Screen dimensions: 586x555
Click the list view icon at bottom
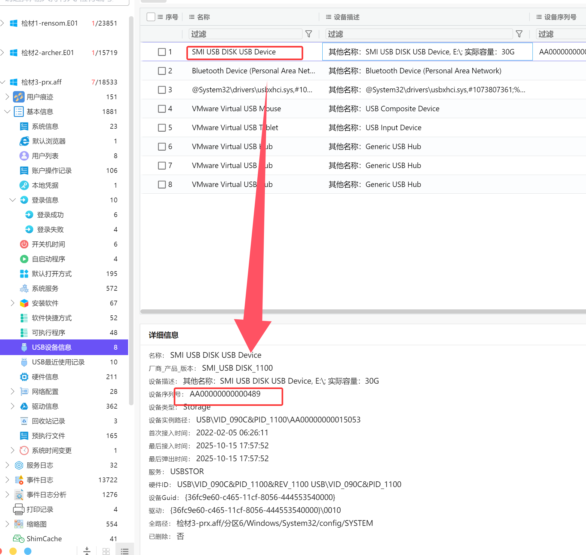(124, 551)
